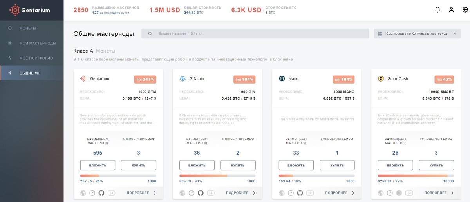This screenshot has width=470, height=202.
Task: Click Вложить on the GINcoin card
Action: [197, 165]
